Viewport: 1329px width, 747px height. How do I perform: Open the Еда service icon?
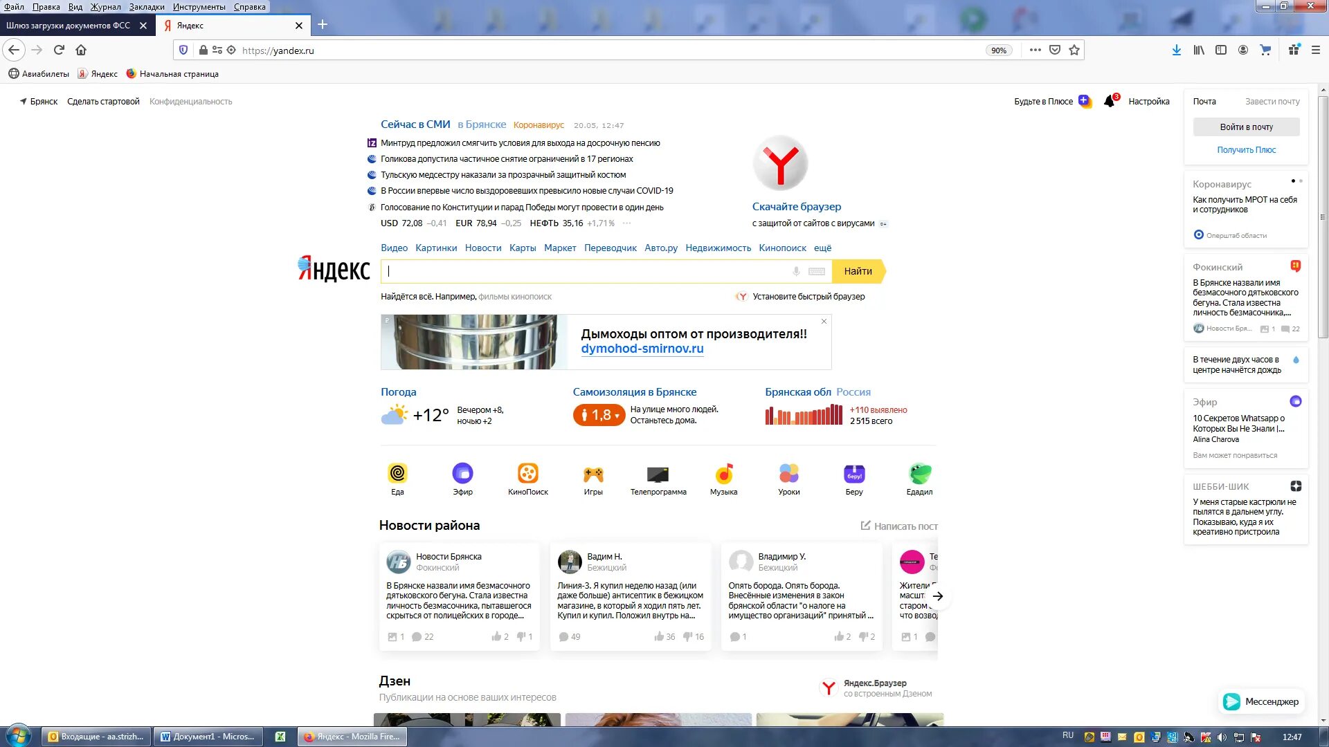pyautogui.click(x=397, y=474)
